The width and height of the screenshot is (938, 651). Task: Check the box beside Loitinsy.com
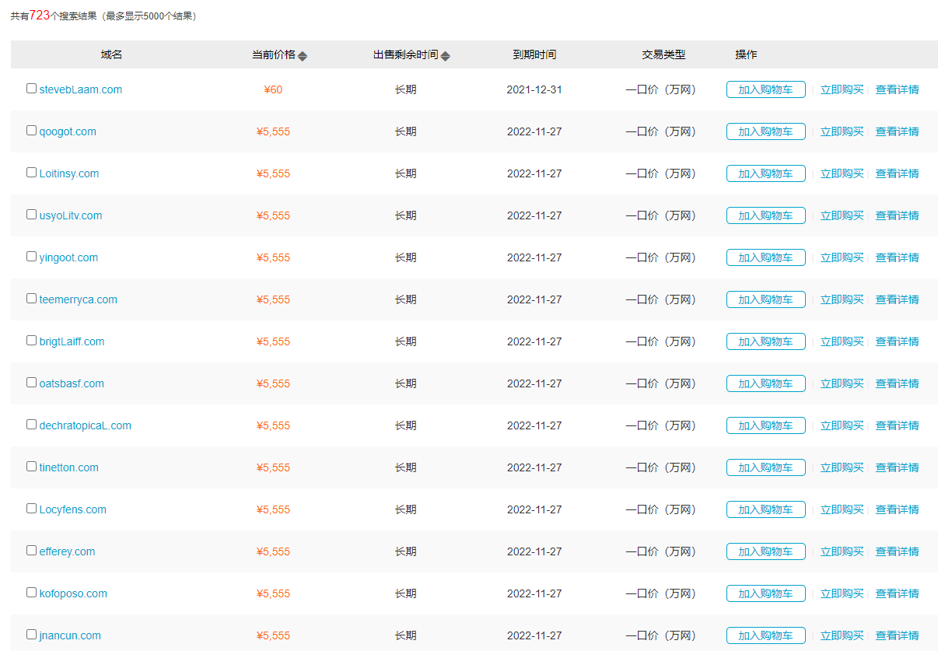32,173
